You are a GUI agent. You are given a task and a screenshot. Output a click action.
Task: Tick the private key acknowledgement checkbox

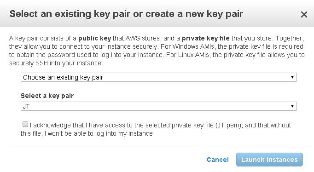(x=25, y=124)
